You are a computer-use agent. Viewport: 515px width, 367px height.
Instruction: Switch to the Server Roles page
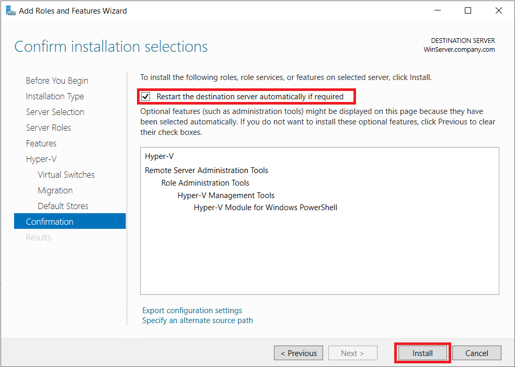[x=48, y=128]
